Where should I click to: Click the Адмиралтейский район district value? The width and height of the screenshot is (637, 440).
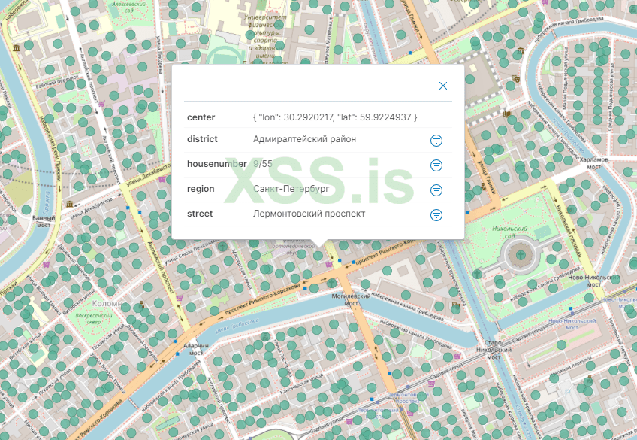(304, 139)
